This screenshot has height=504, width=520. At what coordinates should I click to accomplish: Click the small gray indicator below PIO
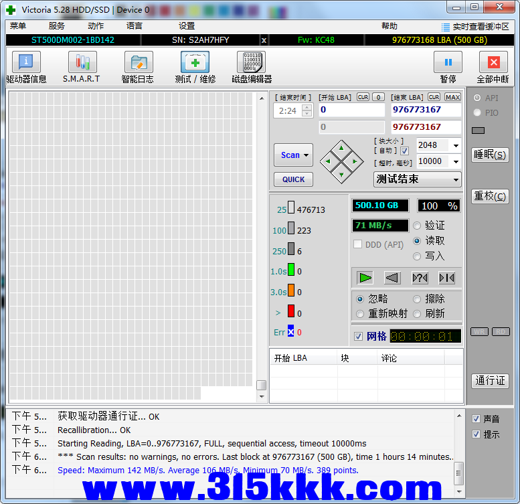pyautogui.click(x=478, y=131)
